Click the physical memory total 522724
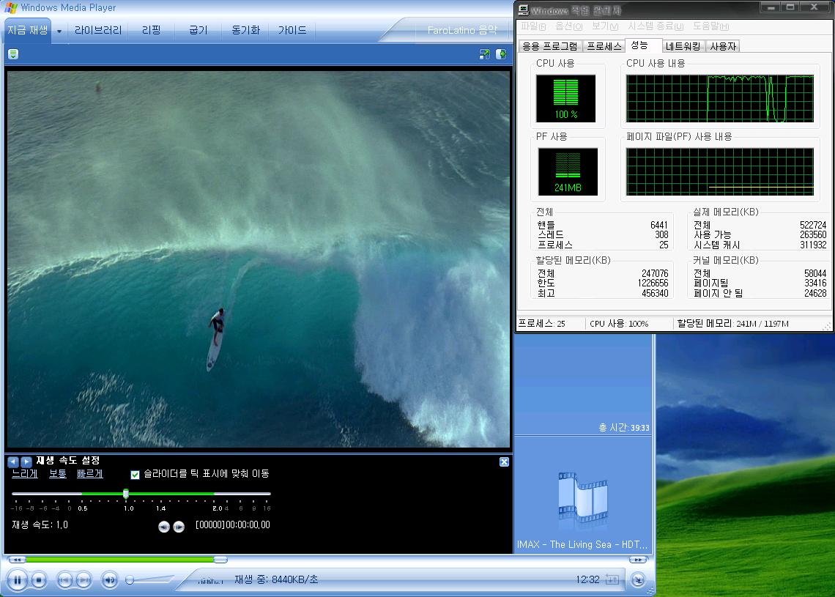Screen dimensions: 835x597 click(812, 225)
